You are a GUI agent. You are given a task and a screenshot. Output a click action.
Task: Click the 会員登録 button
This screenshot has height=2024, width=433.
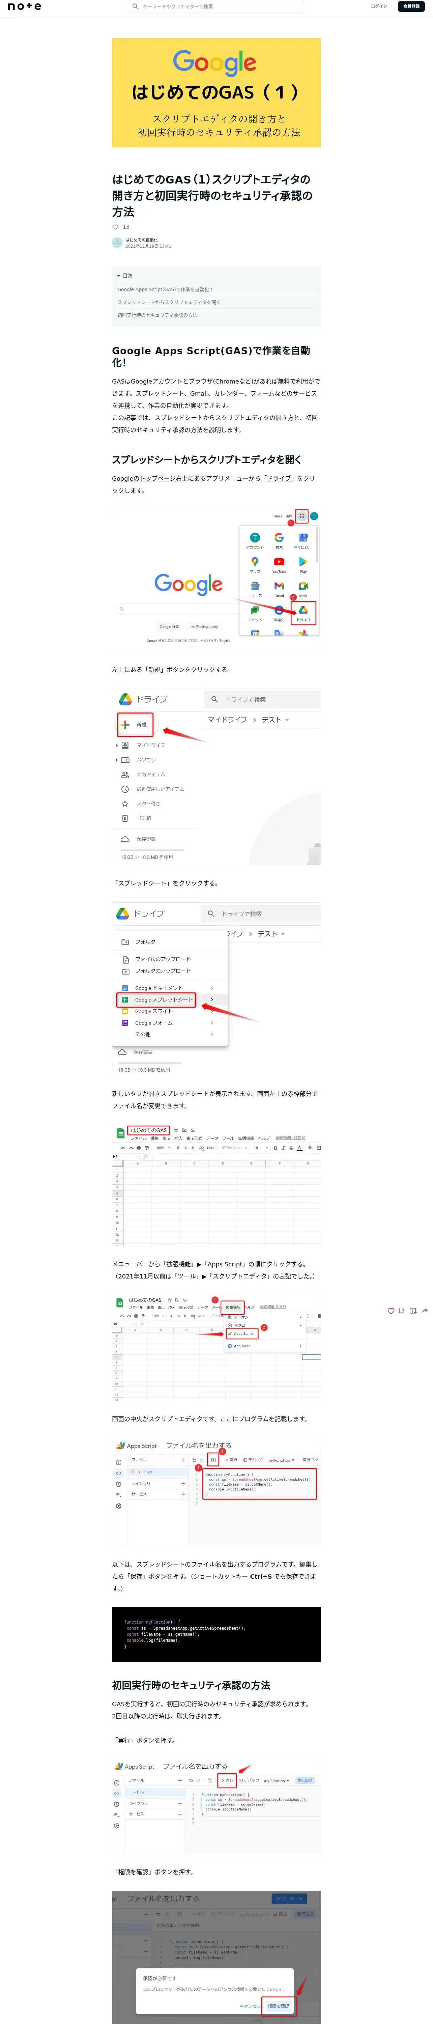411,6
